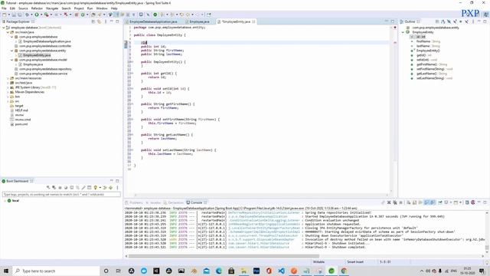Expand the Maven Dependencies node
The image size is (490, 276).
pos(8,92)
